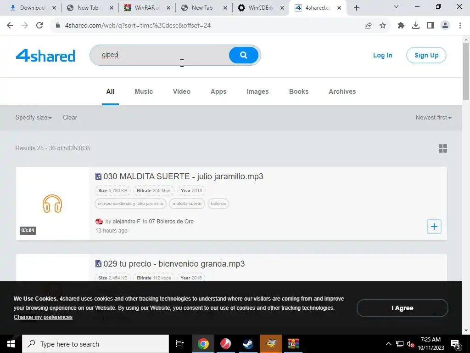Select the Archives tab

coord(342,91)
